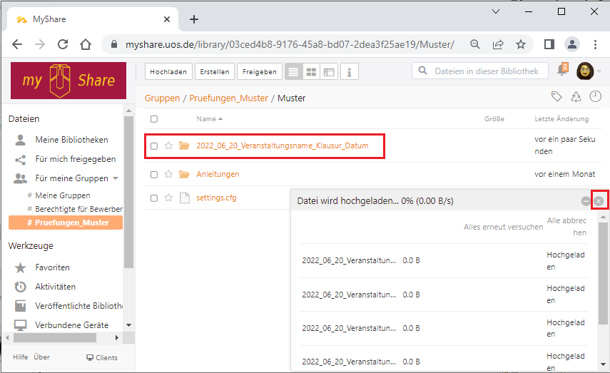
Task: Open the tags icon
Action: [557, 97]
